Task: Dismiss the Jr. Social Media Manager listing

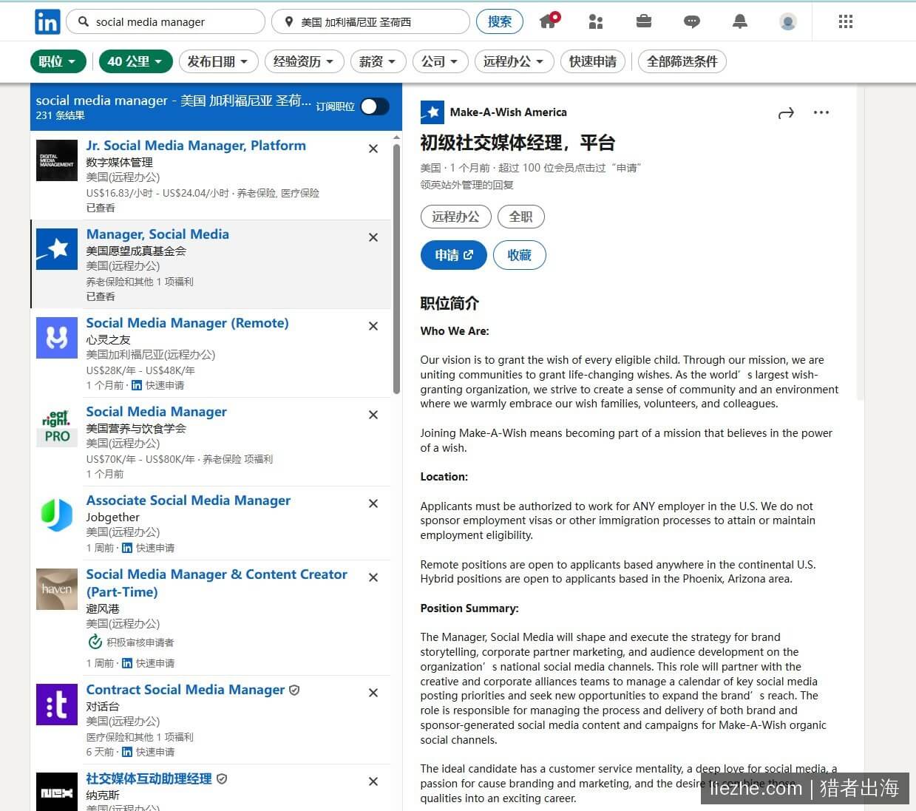Action: click(x=373, y=149)
